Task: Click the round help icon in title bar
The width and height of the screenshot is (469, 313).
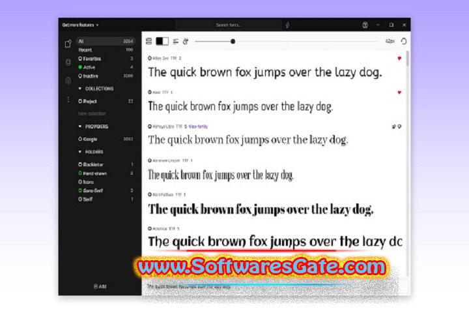Action: pos(365,25)
